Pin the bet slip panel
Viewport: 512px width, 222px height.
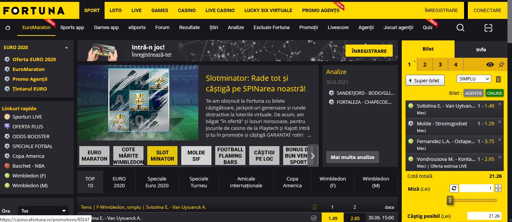pos(501,65)
